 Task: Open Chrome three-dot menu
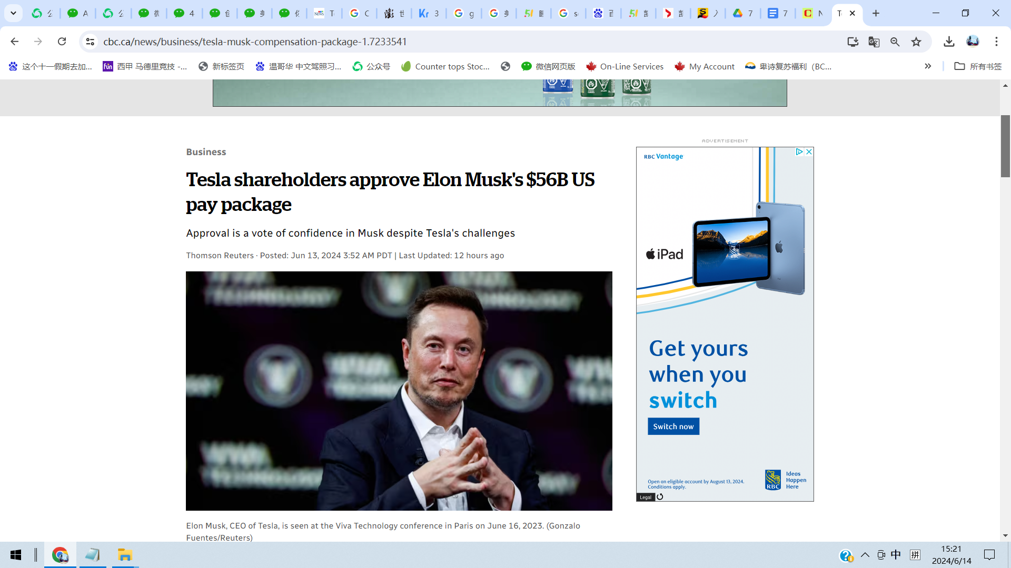pos(996,42)
